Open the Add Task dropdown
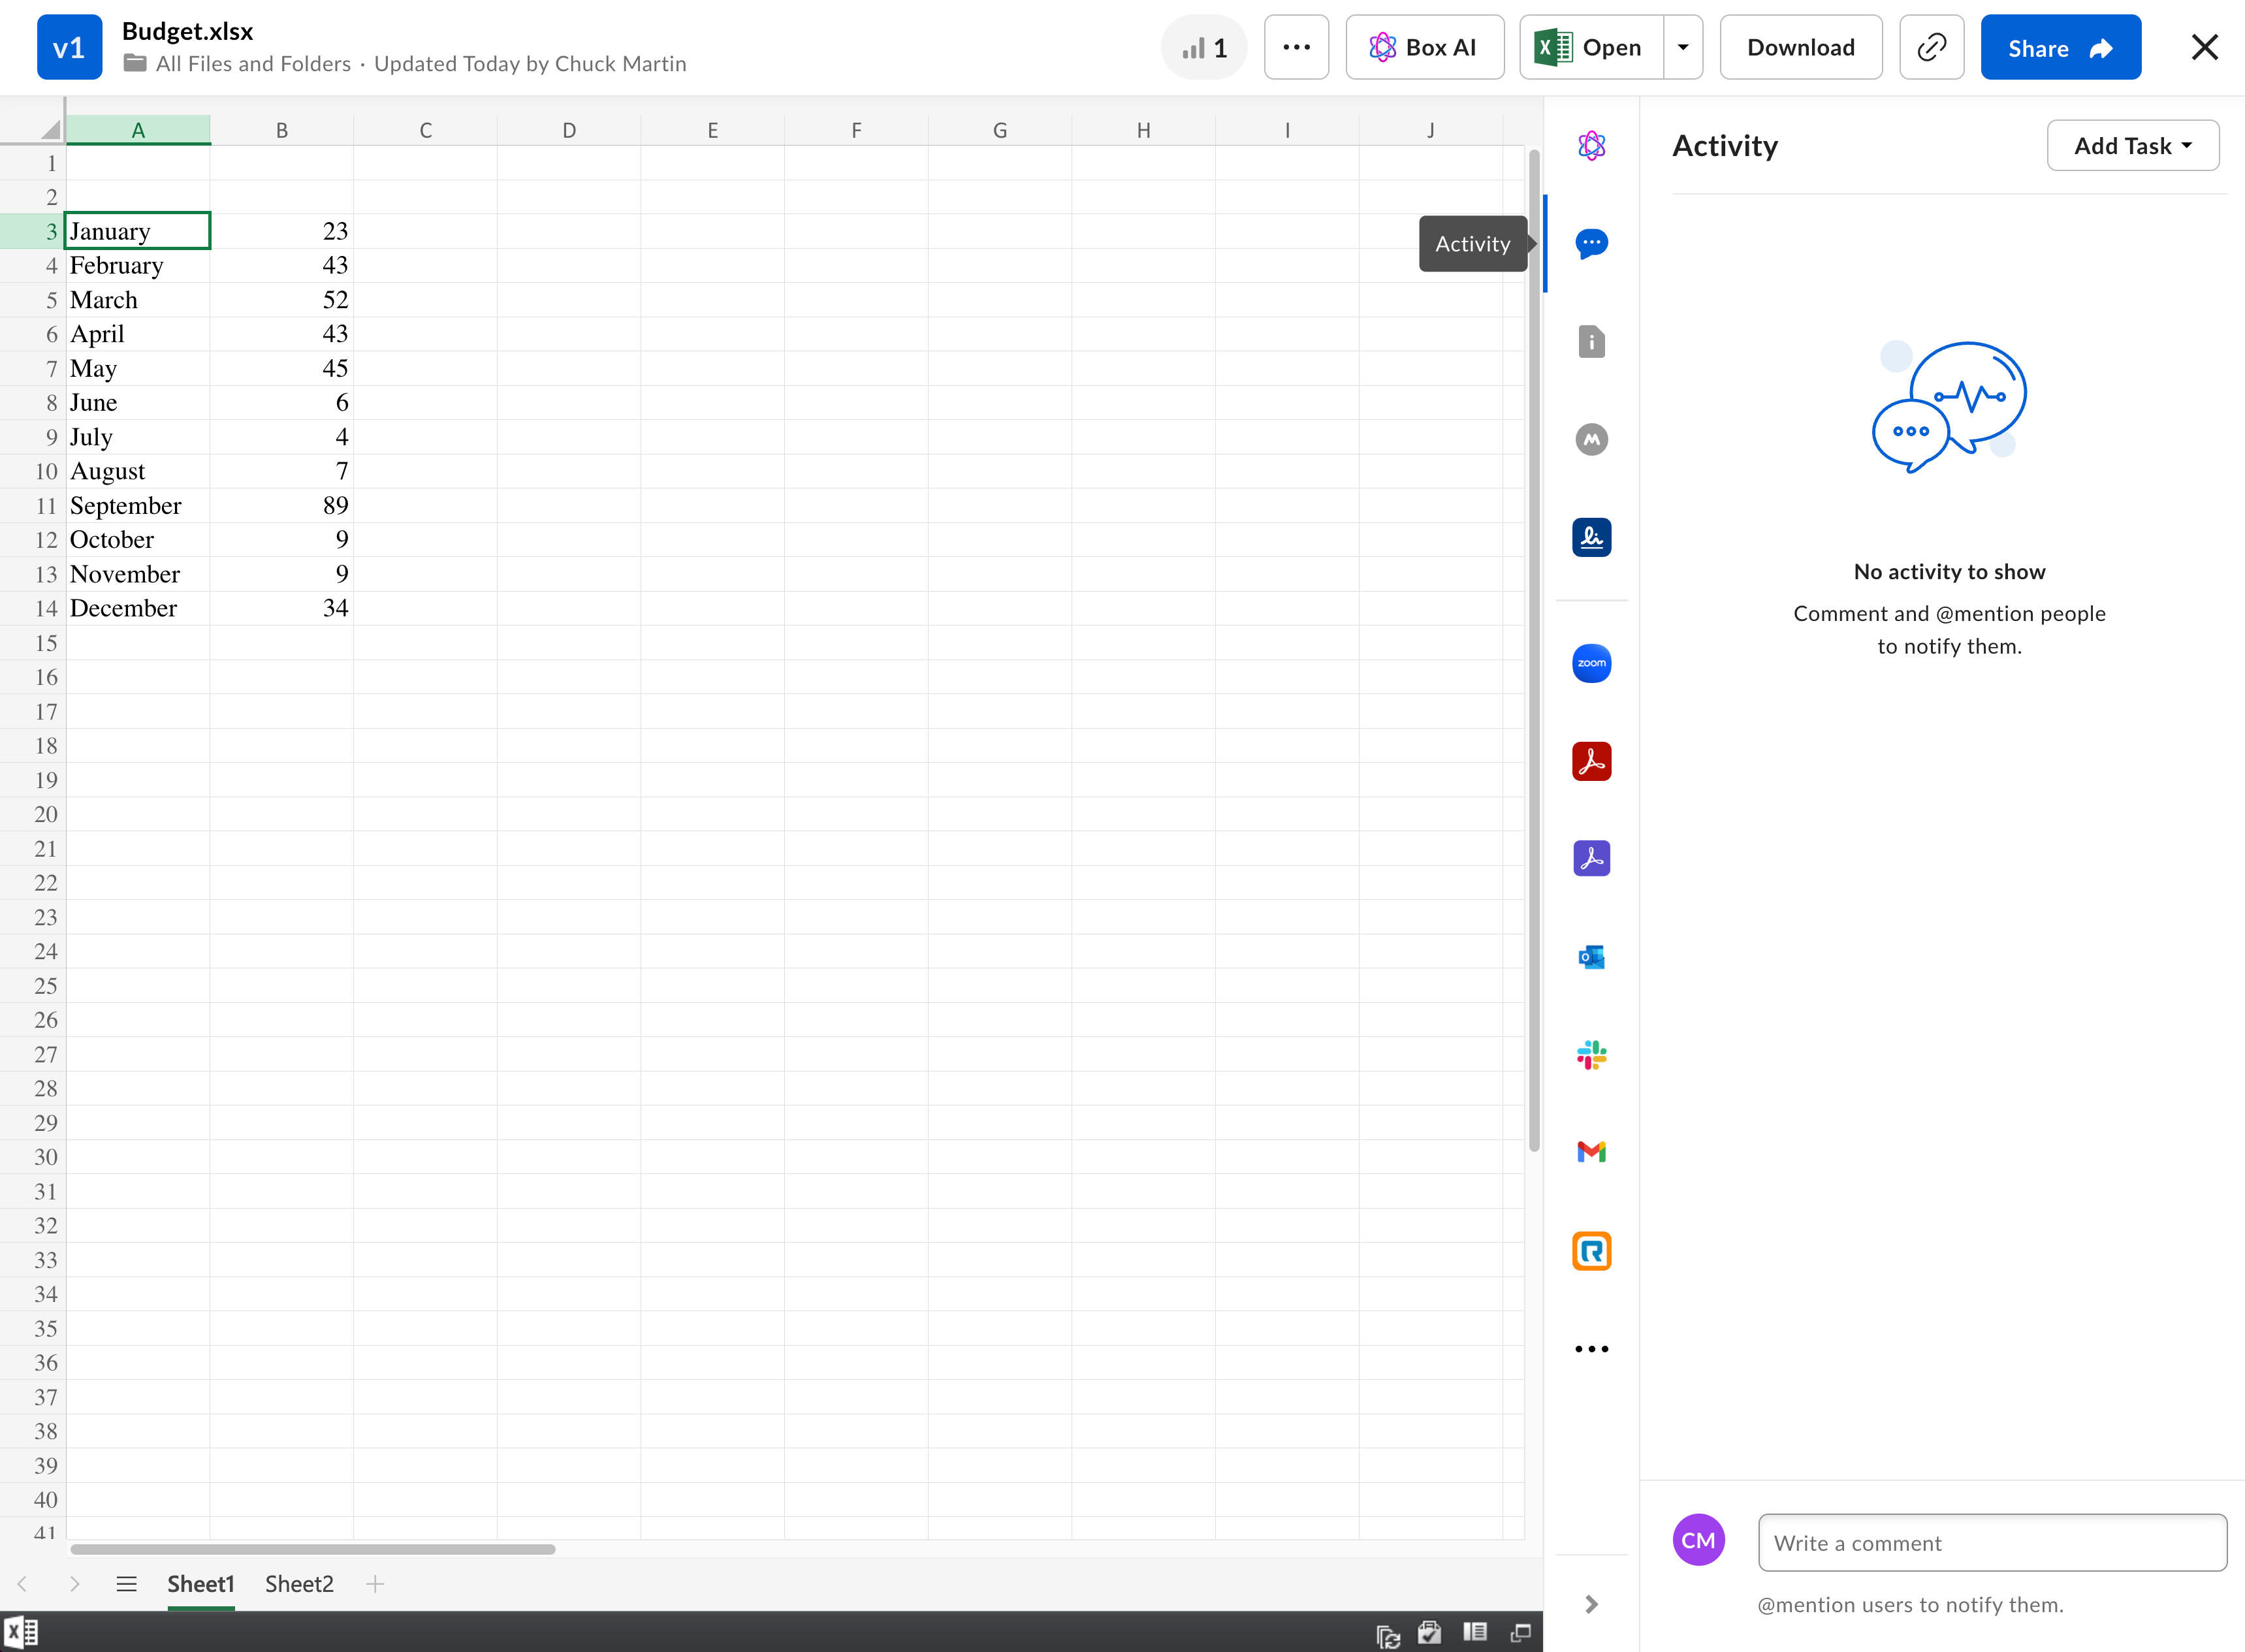The image size is (2245, 1652). [2132, 146]
